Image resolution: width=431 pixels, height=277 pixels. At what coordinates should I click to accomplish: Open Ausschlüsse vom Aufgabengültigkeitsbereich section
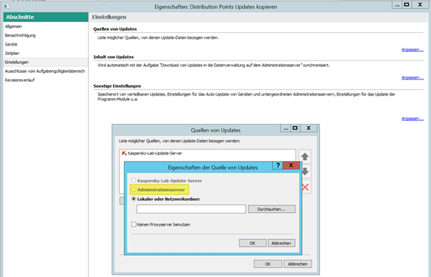(46, 71)
